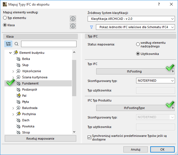The width and height of the screenshot is (178, 155).
Task: Click the class search input field
Action: tap(49, 44)
